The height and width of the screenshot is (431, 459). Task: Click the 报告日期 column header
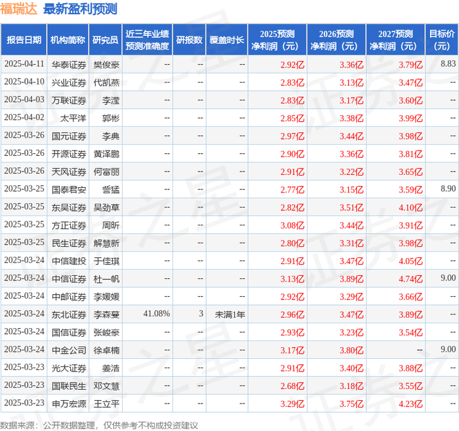coord(24,40)
